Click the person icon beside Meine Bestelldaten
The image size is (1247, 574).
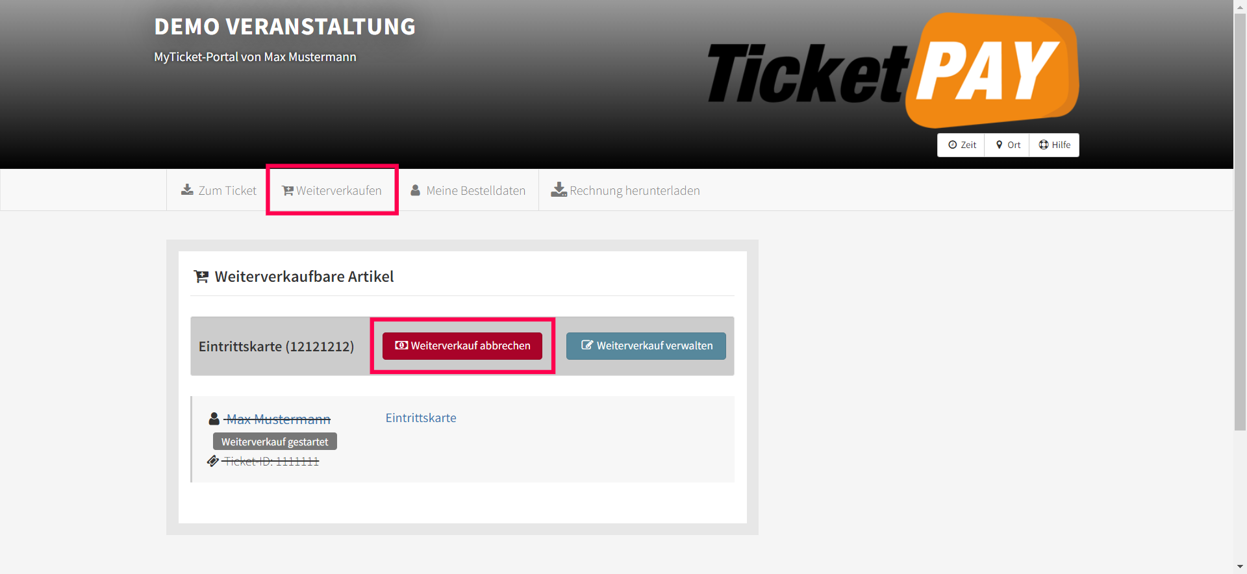pyautogui.click(x=416, y=190)
